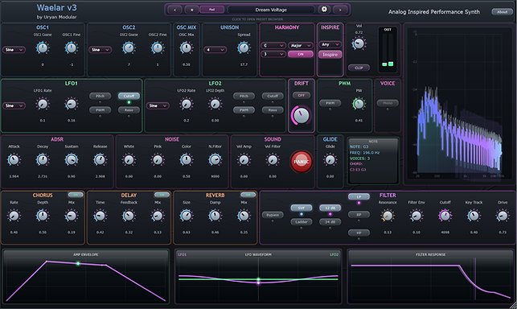Enable LFO1 Cutoff routing
517x309 pixels.
[x=129, y=96]
